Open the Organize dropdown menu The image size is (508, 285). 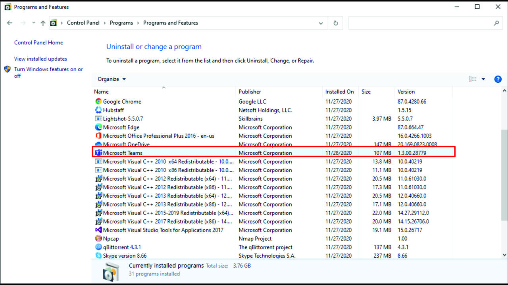click(112, 79)
